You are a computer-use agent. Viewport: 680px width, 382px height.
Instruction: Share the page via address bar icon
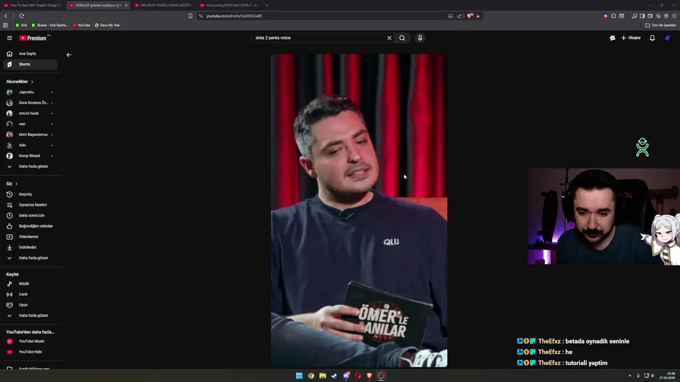(460, 16)
